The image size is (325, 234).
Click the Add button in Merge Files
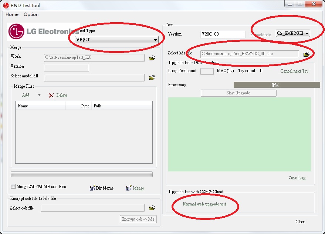click(x=26, y=95)
